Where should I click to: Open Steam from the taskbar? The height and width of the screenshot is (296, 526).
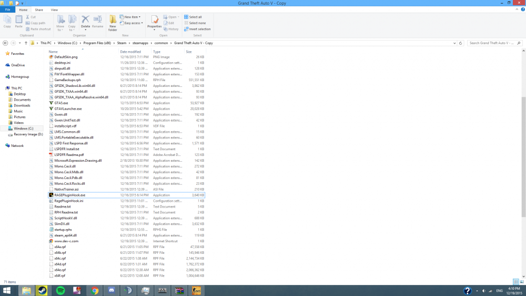coord(42,291)
